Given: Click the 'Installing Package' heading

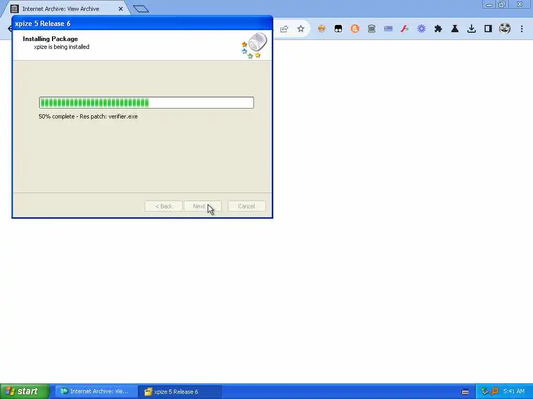Looking at the screenshot, I should (x=50, y=38).
